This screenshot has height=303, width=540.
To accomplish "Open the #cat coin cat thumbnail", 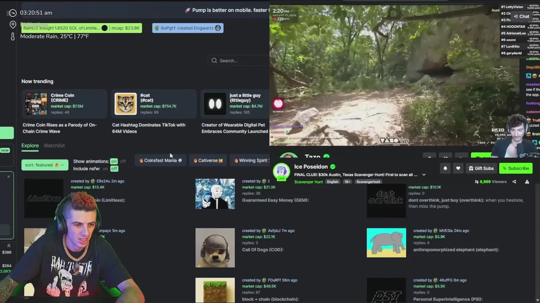I will tap(126, 104).
